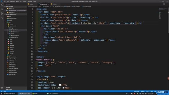Collapse the ELZERO-WEB-SCHOOL project section
The height and width of the screenshot is (95, 169).
(16, 14)
